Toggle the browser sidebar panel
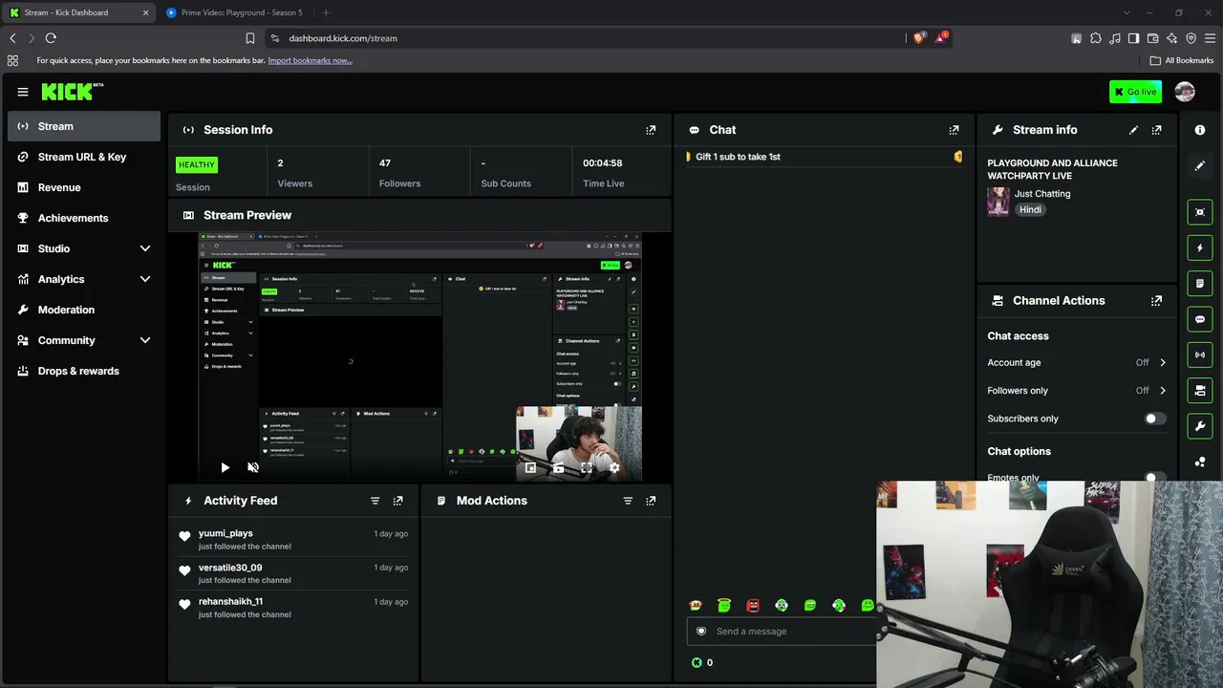The width and height of the screenshot is (1223, 688). [x=1133, y=38]
